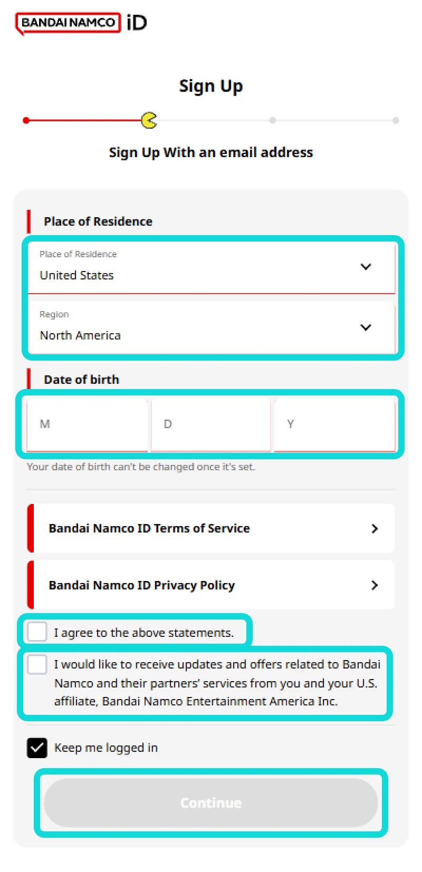This screenshot has width=422, height=872.
Task: Enable receiving updates and offers checkbox
Action: (37, 664)
